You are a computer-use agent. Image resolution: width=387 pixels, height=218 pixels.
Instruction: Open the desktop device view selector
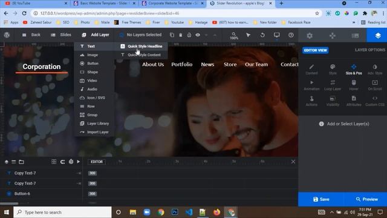[277, 35]
